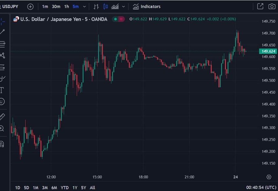Set the date range to 1M
This screenshot has width=278, height=191.
(x=36, y=188)
